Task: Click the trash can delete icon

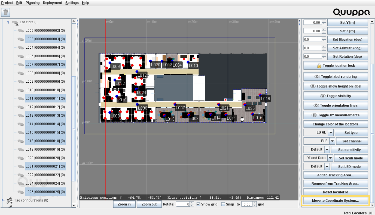Action: [x=5, y=12]
